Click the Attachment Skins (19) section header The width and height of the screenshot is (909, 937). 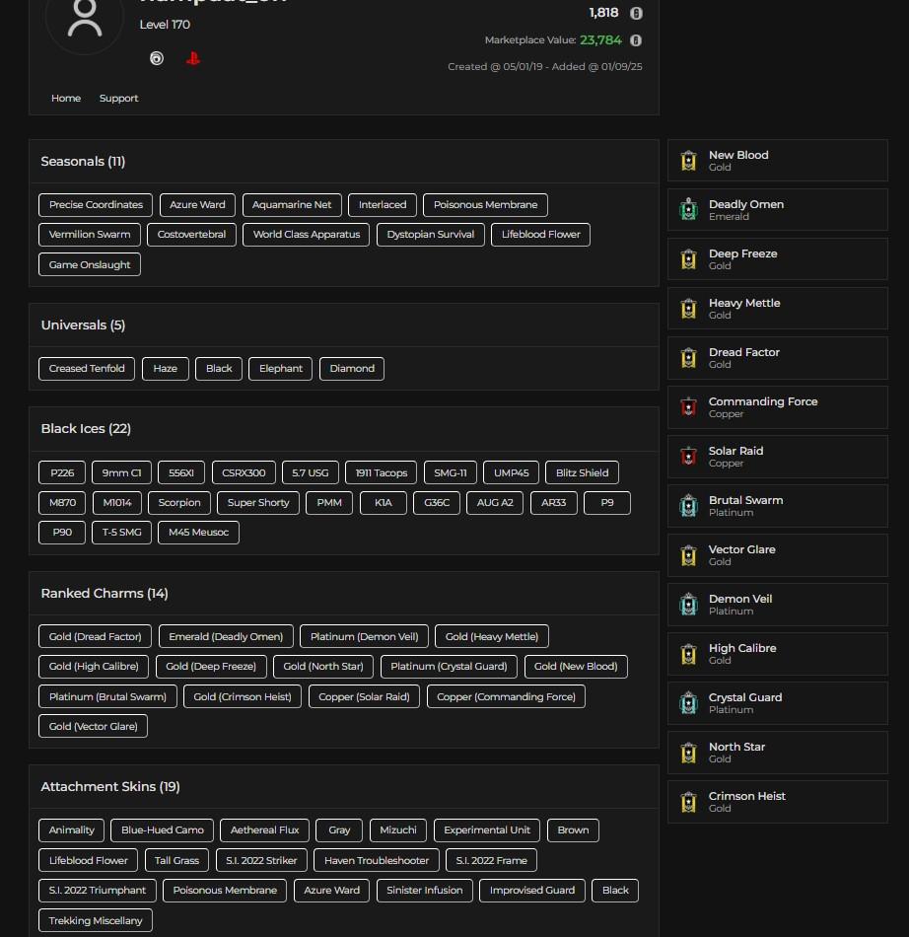pyautogui.click(x=110, y=787)
